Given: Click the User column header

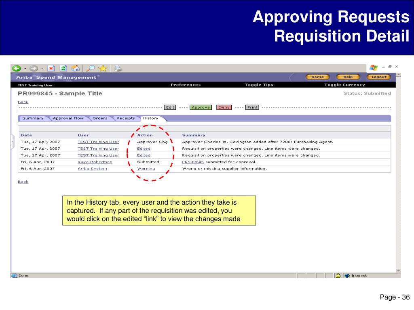Looking at the screenshot, I should click(83, 135).
